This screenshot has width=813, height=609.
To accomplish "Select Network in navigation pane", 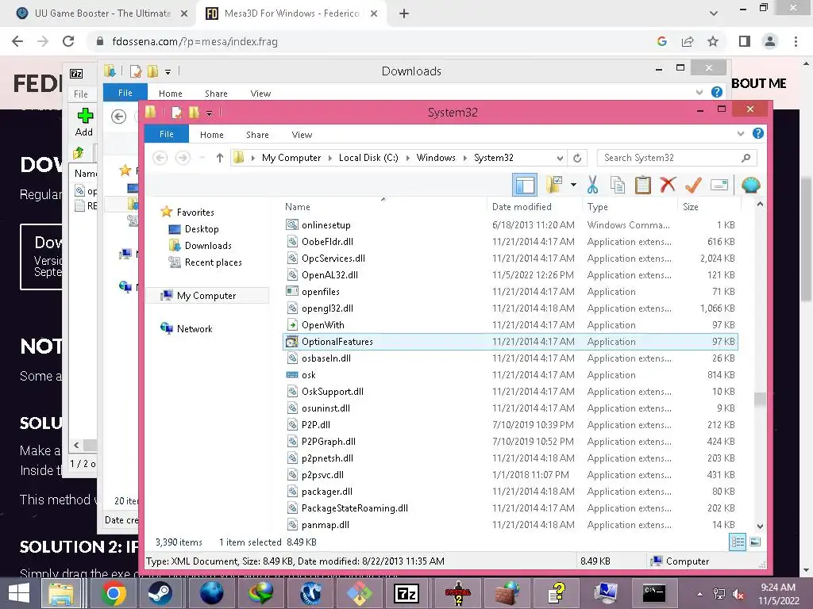I will [195, 328].
